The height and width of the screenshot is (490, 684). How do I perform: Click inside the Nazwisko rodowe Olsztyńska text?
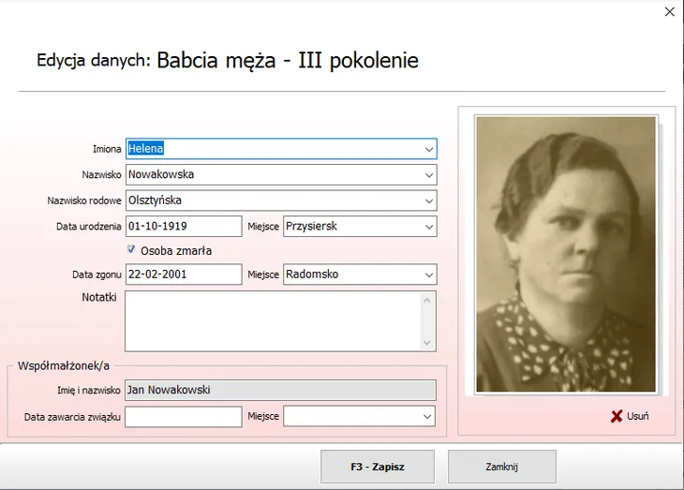click(x=155, y=200)
